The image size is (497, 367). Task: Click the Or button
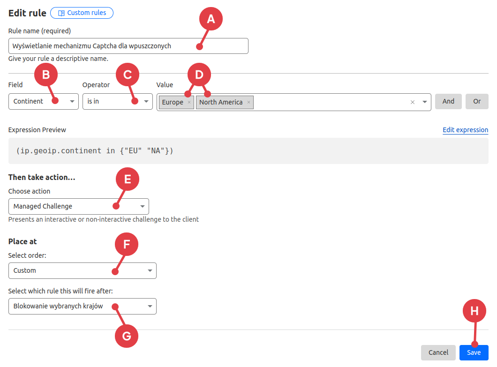point(477,101)
